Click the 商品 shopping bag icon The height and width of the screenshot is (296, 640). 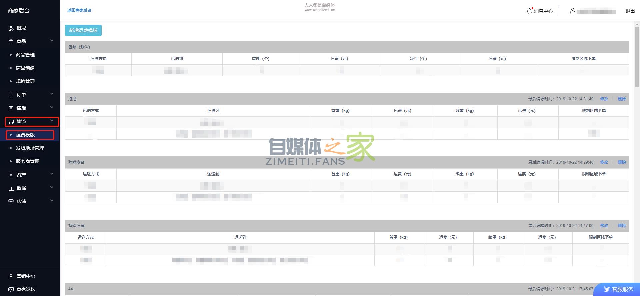[11, 42]
